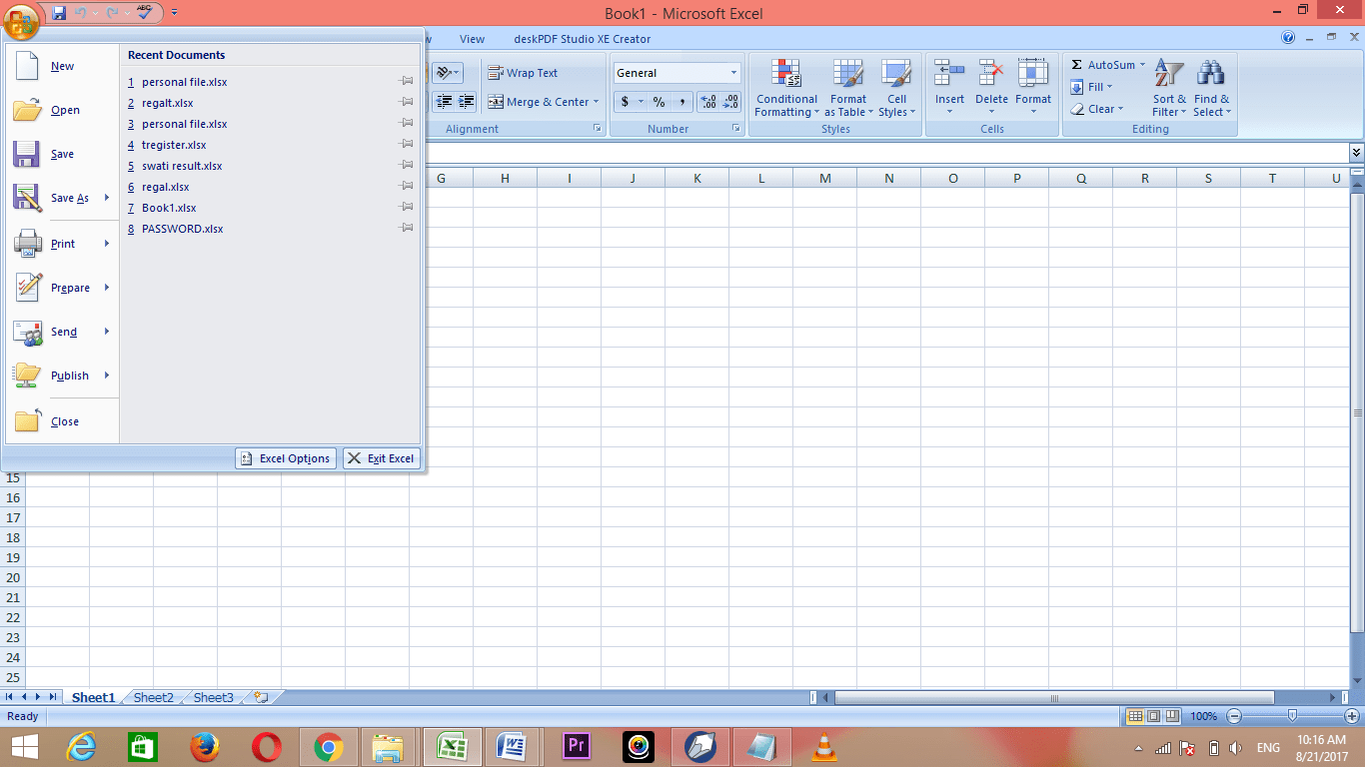Viewport: 1365px width, 767px height.
Task: Choose Save As in Office menu
Action: point(62,198)
